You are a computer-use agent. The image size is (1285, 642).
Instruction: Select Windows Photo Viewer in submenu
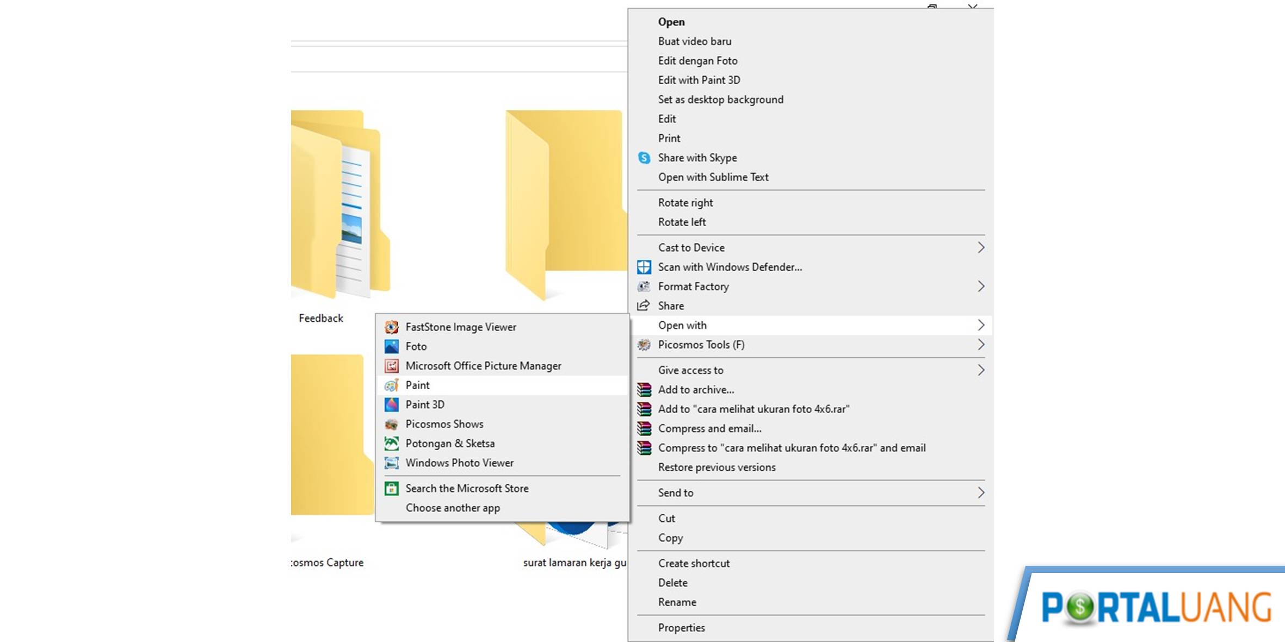pos(503,463)
